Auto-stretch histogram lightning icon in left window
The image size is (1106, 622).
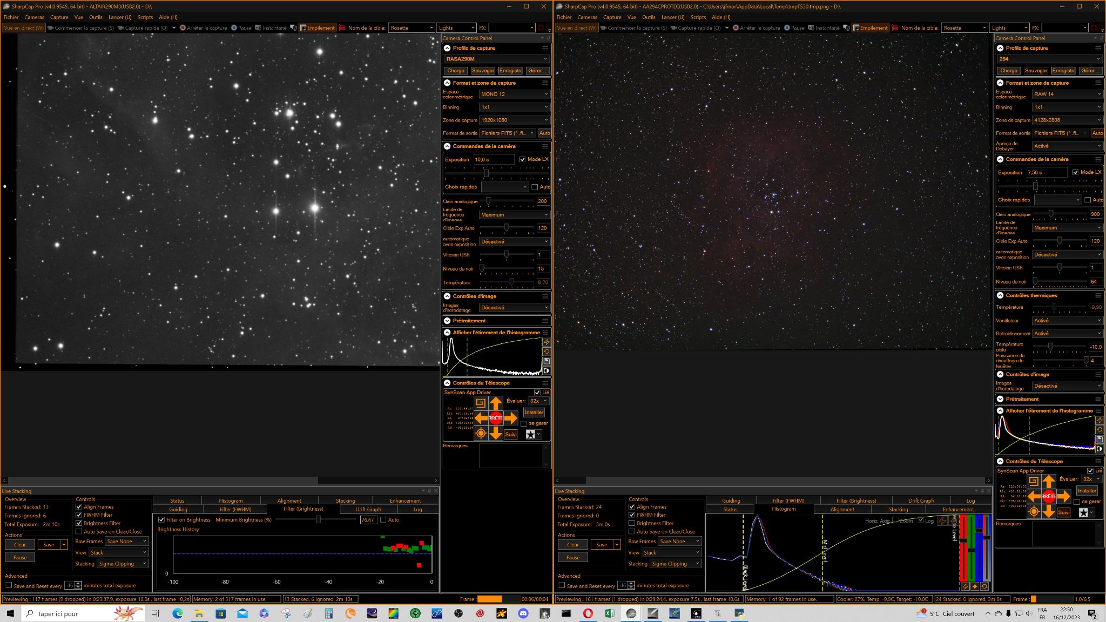(x=547, y=342)
